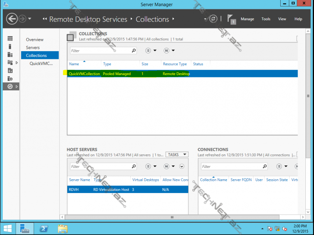Click search magnifier in Collections filter

pos(134,51)
